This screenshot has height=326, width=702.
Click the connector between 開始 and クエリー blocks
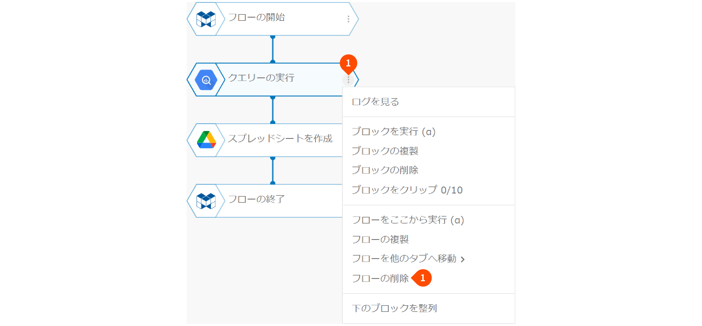(x=273, y=49)
